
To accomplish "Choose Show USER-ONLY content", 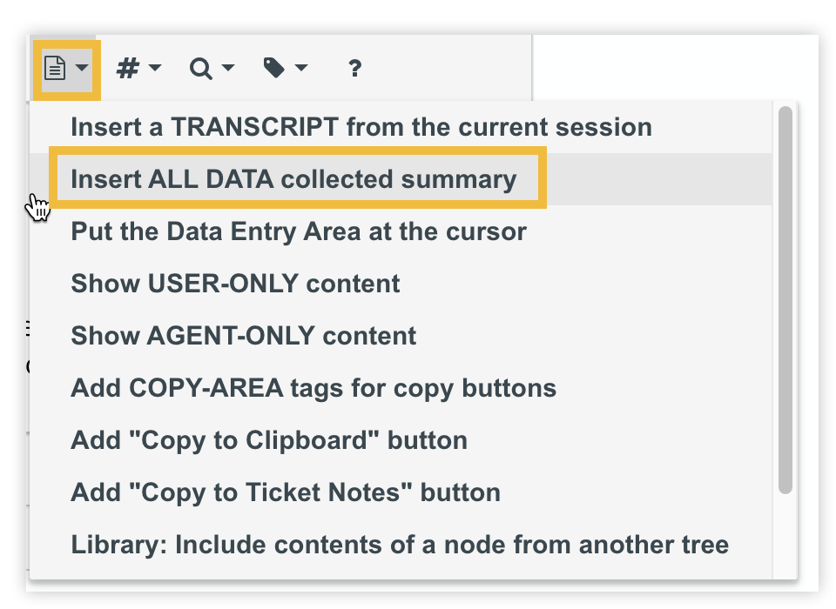I will (x=235, y=284).
